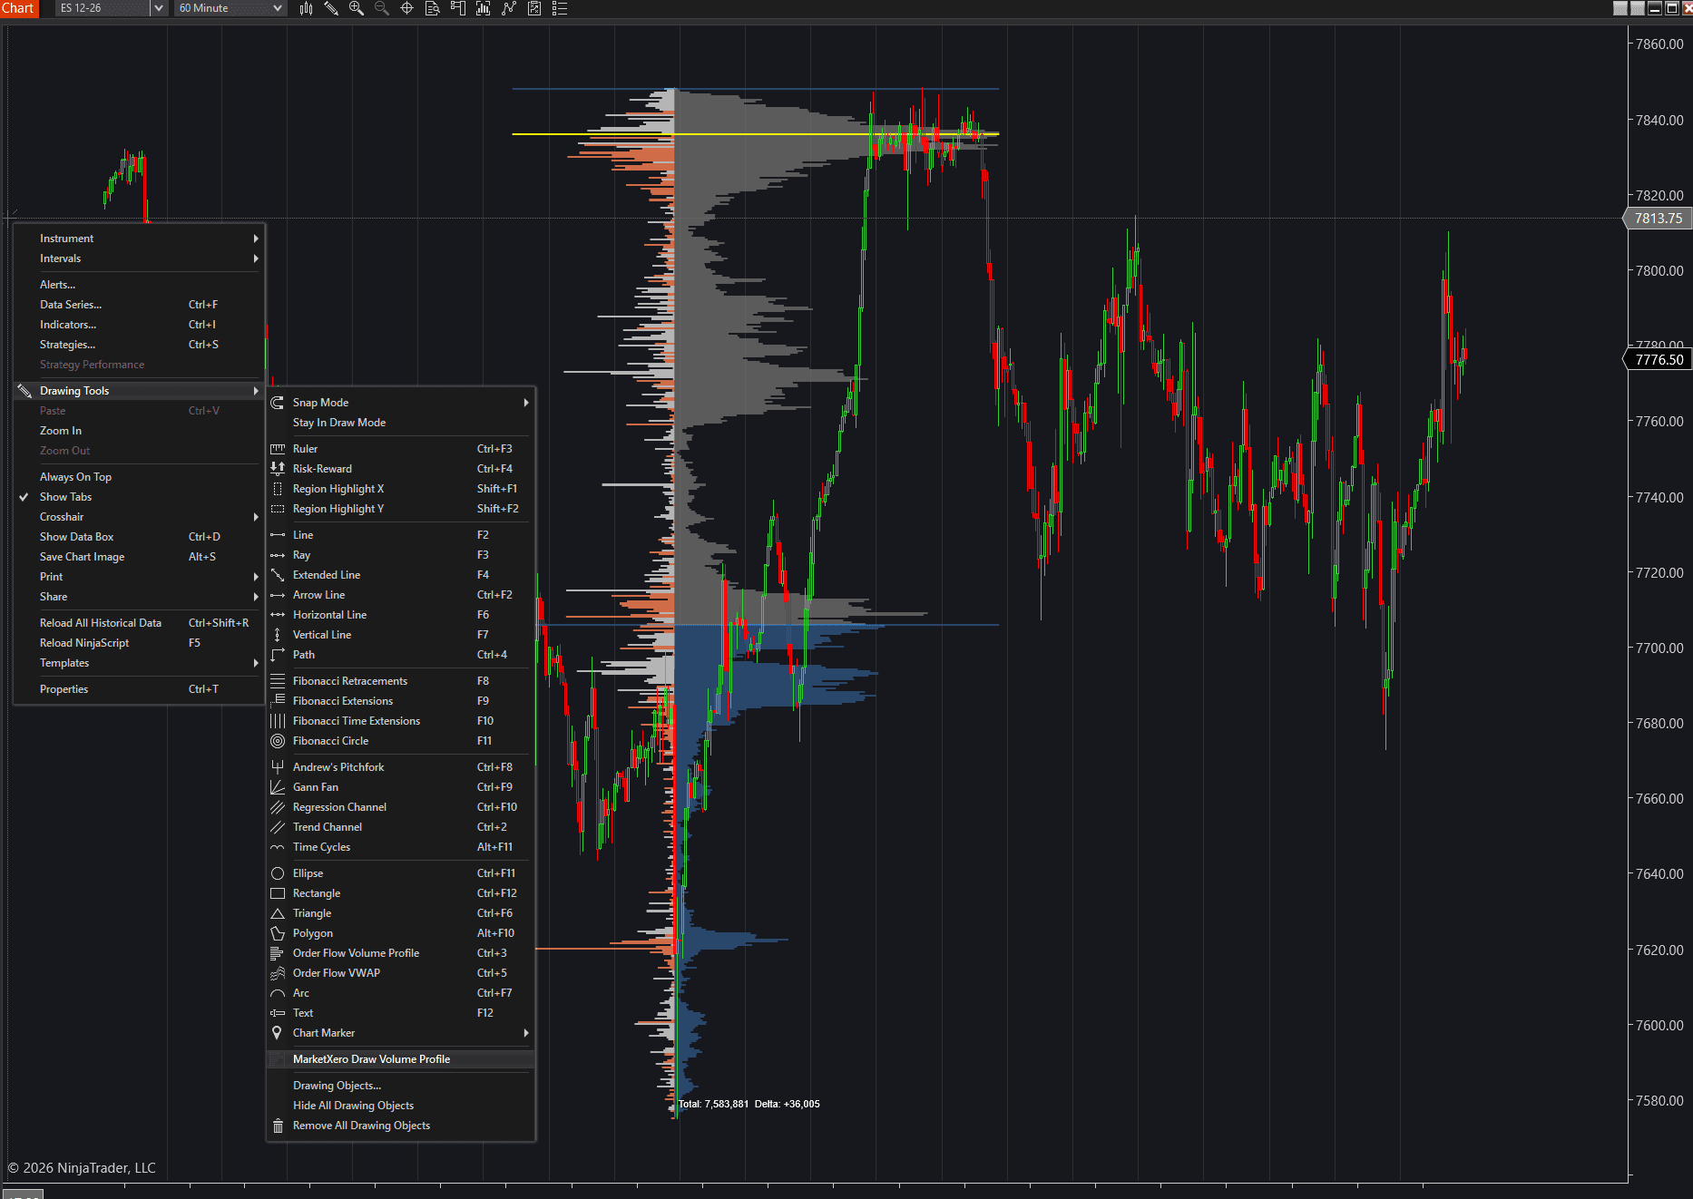Click Remove All Drawing Objects trash entry
This screenshot has width=1693, height=1199.
(x=400, y=1126)
